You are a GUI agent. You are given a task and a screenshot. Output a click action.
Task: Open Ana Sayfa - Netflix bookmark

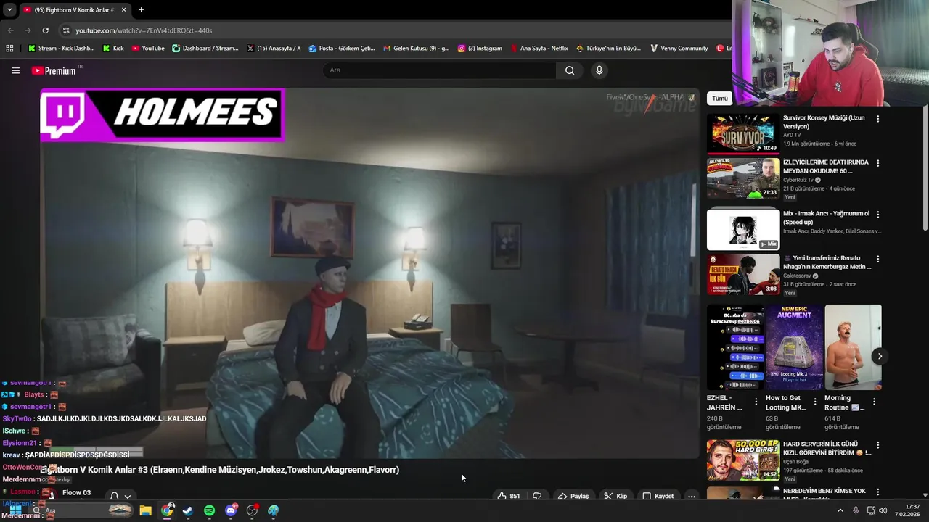pos(539,49)
